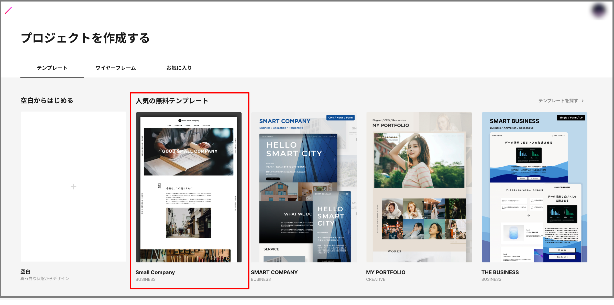Click the plus icon in the blank card
Viewport: 614px width, 305px height.
[73, 187]
